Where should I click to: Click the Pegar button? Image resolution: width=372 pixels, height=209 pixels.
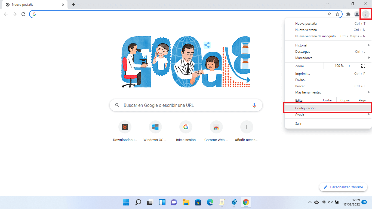[x=363, y=100]
